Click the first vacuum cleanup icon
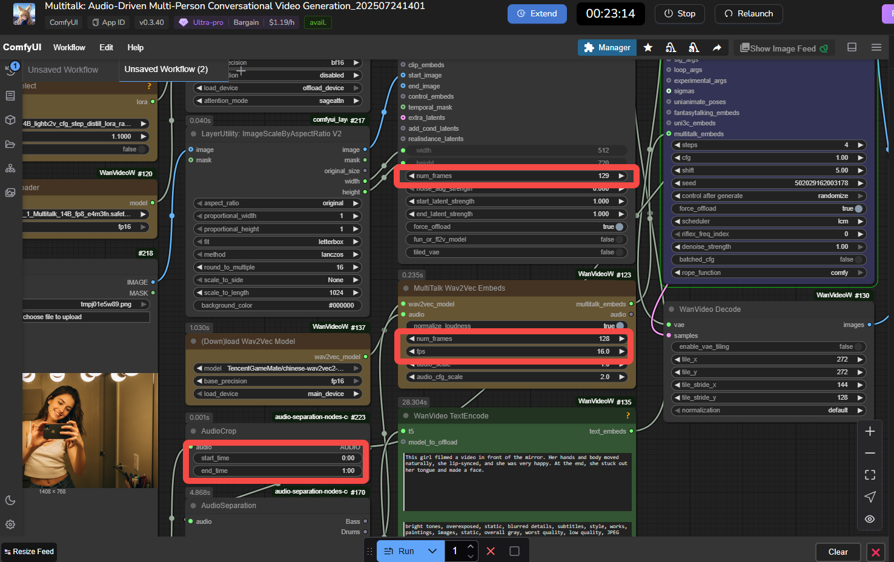The image size is (894, 562). click(670, 47)
